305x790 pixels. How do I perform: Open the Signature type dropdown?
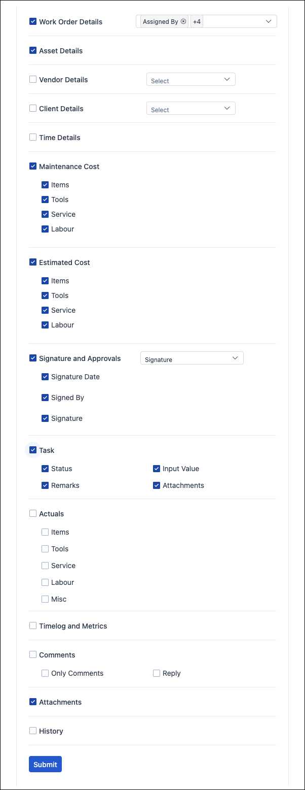(x=192, y=358)
